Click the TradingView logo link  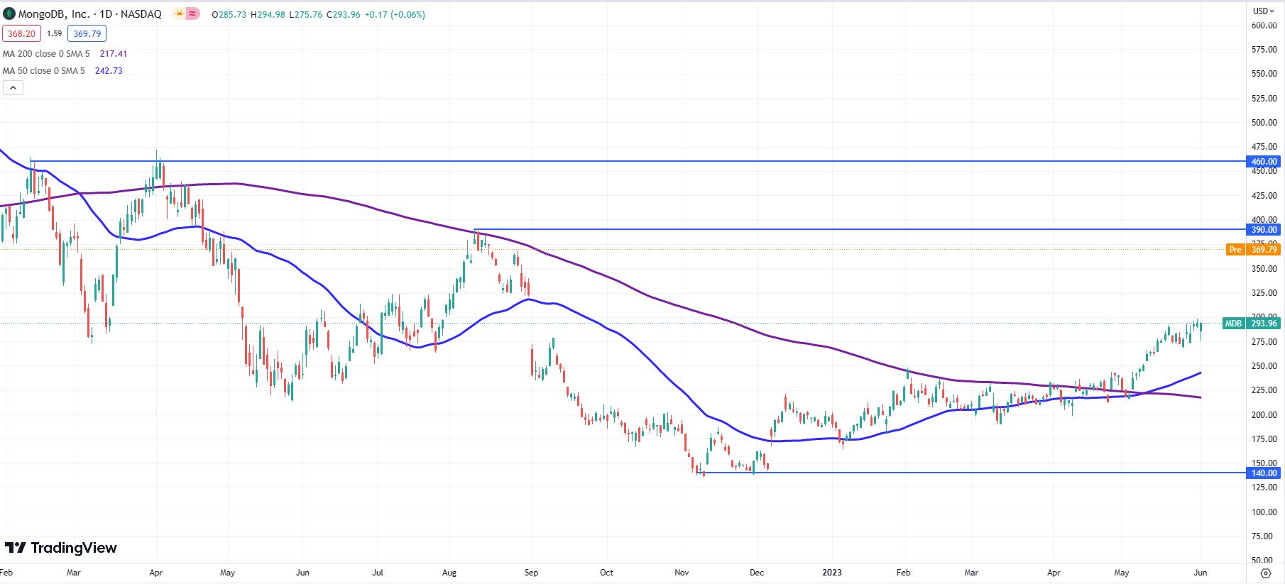tap(61, 548)
